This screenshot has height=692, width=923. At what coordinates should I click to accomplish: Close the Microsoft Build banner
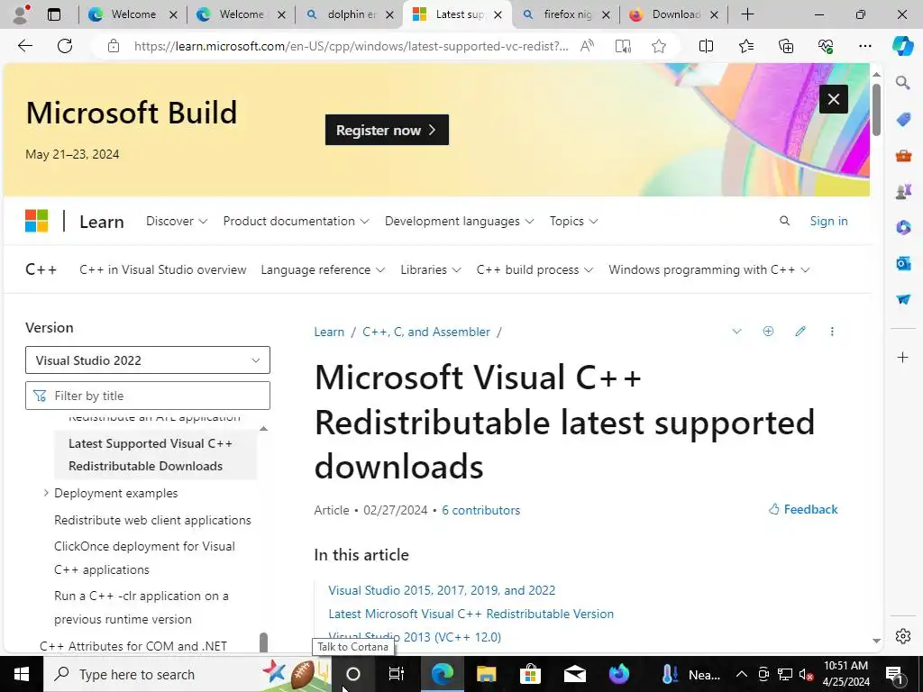(x=834, y=99)
